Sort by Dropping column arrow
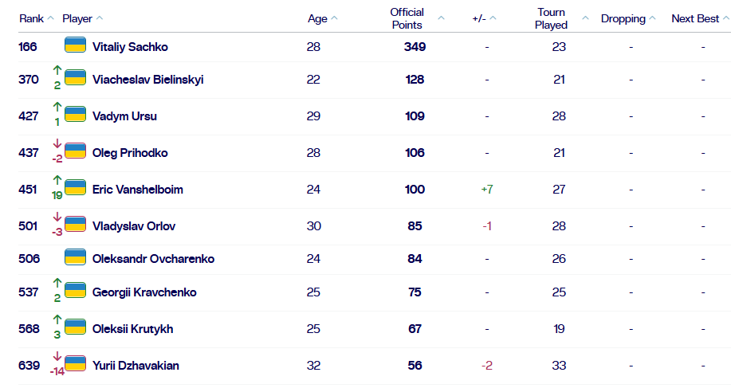 [x=653, y=18]
